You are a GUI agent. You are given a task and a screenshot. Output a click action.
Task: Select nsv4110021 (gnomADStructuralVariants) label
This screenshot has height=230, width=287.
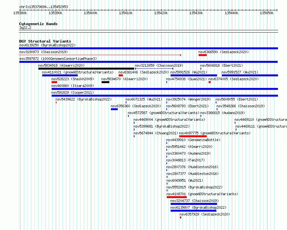[78, 72]
